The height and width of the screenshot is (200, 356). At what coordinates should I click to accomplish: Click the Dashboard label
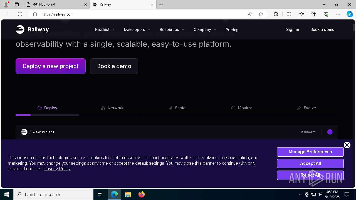(x=308, y=132)
